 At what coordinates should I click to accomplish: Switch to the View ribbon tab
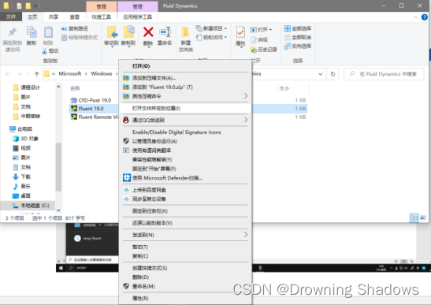click(x=75, y=17)
